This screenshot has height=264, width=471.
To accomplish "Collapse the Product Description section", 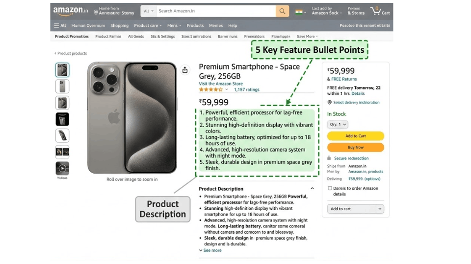I will click(x=312, y=189).
